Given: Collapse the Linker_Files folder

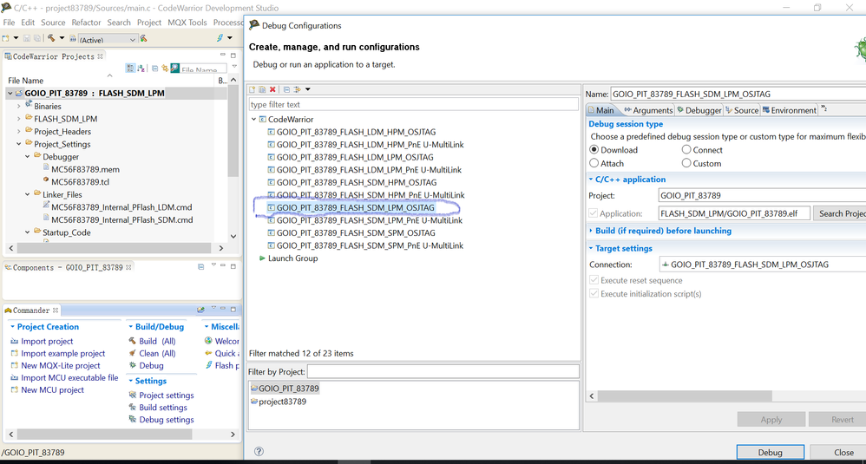Looking at the screenshot, I should pos(27,195).
